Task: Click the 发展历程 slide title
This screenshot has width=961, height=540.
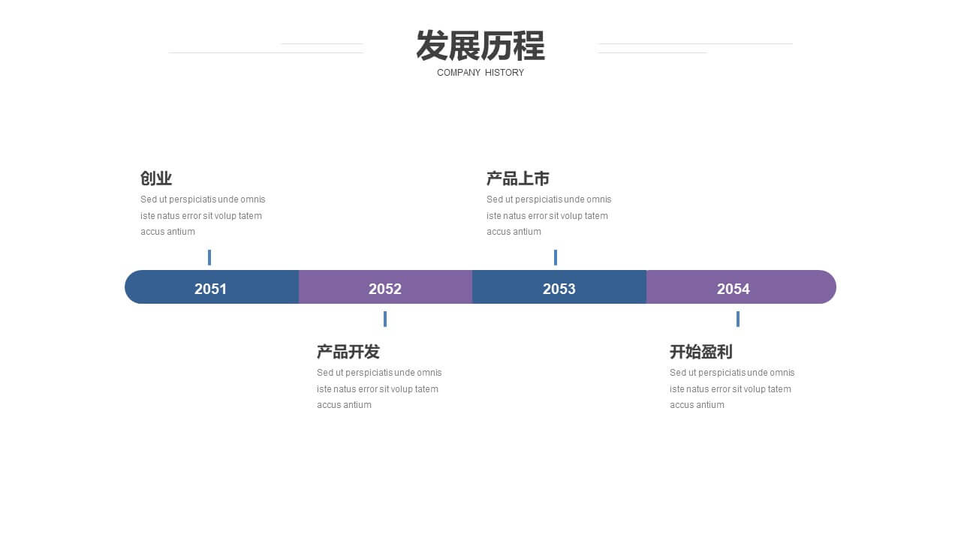Action: tap(480, 46)
